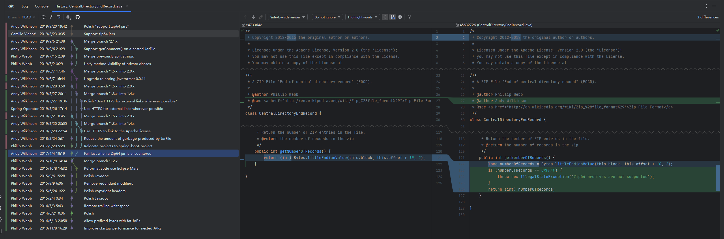
Task: Click the Show Diff arrows icon
Action: (51, 17)
